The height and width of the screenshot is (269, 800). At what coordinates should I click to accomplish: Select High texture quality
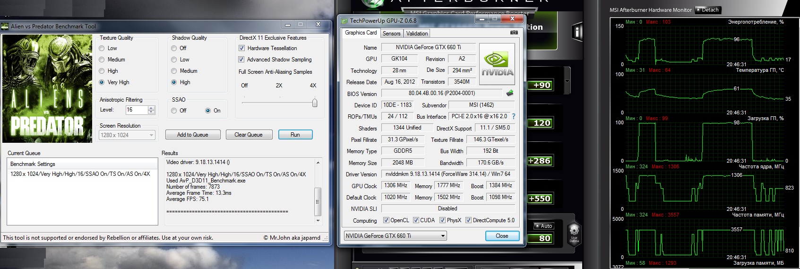102,71
